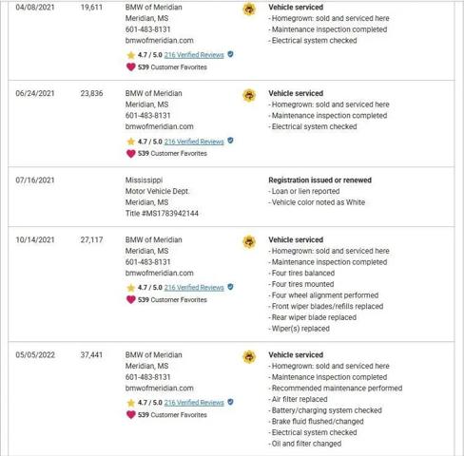Click bmwofmeridian.com in the 37,441 mileage row
Viewport: 464px width, 456px height.
click(160, 388)
